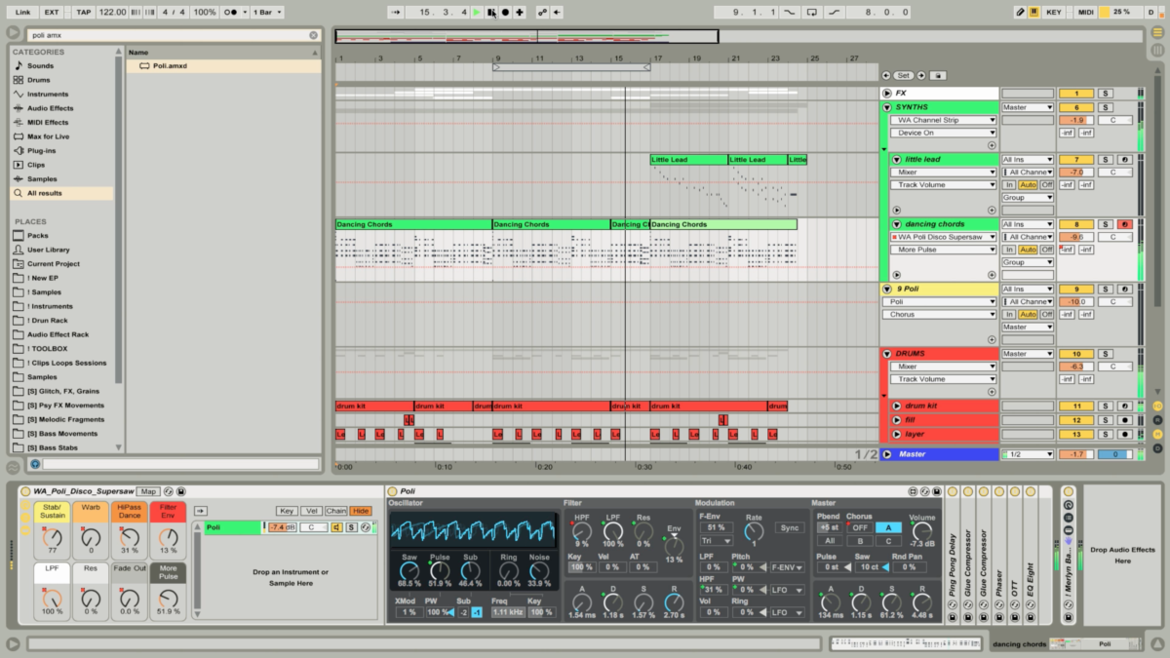
Task: Select Sounds category in browser
Action: point(41,65)
